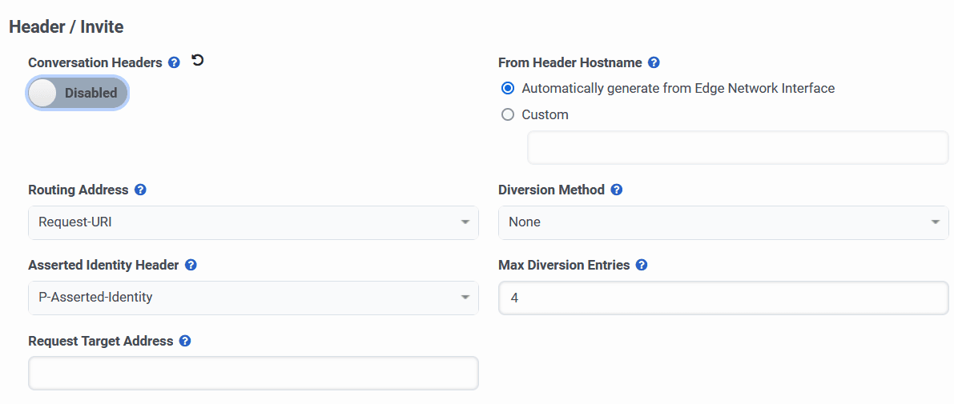Click Diversion Method help icon
This screenshot has width=954, height=404.
(617, 190)
